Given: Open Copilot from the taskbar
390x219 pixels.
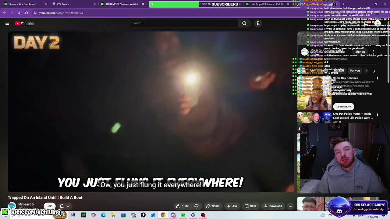Looking at the screenshot, I should [93, 215].
